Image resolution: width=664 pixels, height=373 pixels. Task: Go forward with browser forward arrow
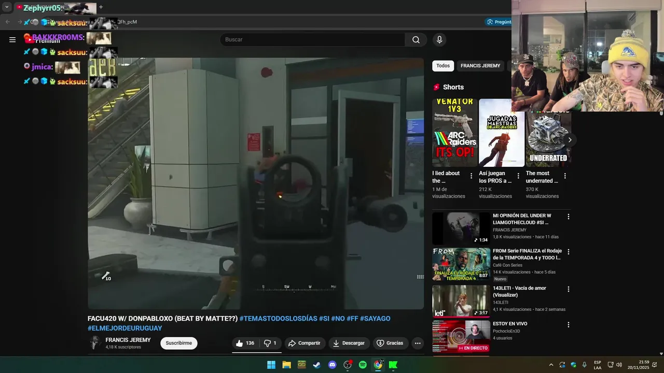pyautogui.click(x=20, y=22)
